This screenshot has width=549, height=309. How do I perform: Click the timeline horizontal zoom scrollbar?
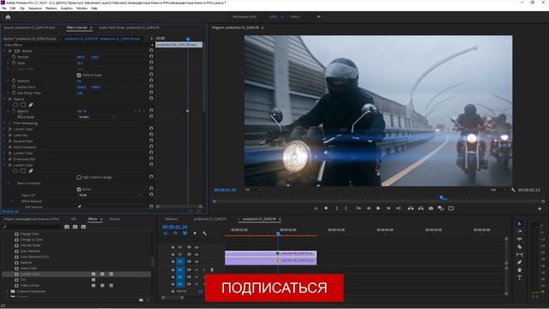pyautogui.click(x=172, y=298)
